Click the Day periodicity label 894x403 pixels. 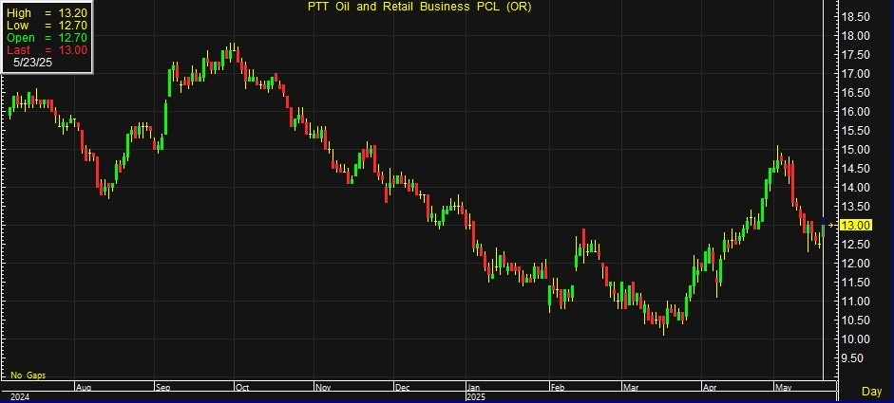872,392
